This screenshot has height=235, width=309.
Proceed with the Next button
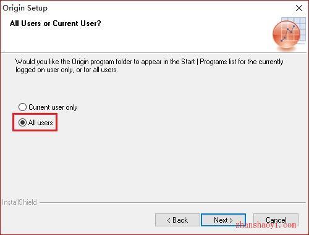pyautogui.click(x=223, y=220)
